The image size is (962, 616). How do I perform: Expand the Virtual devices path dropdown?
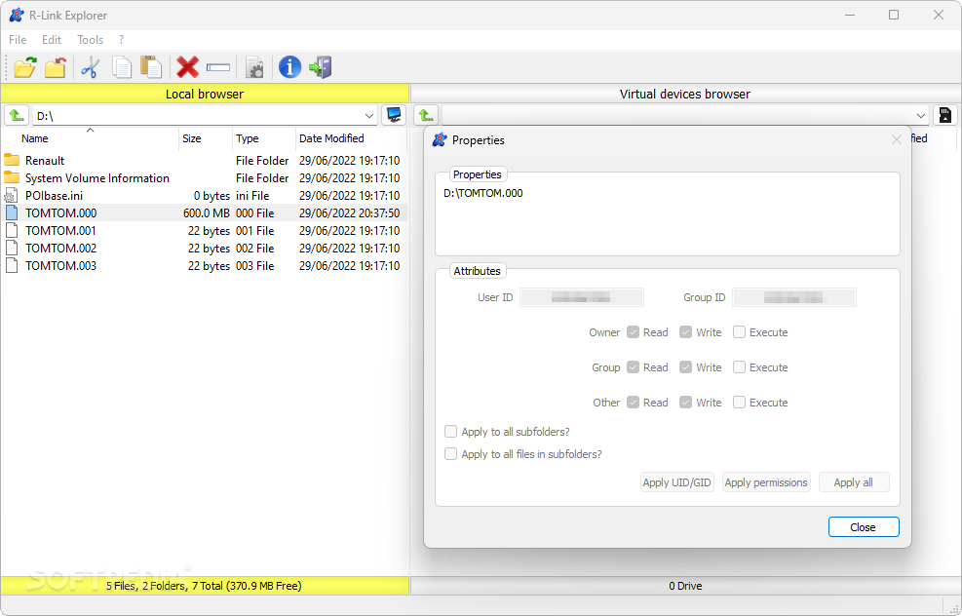[921, 115]
